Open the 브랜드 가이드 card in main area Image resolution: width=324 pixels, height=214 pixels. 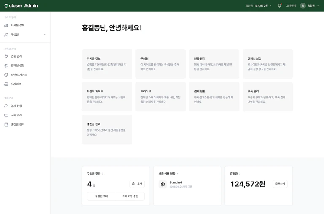107,97
